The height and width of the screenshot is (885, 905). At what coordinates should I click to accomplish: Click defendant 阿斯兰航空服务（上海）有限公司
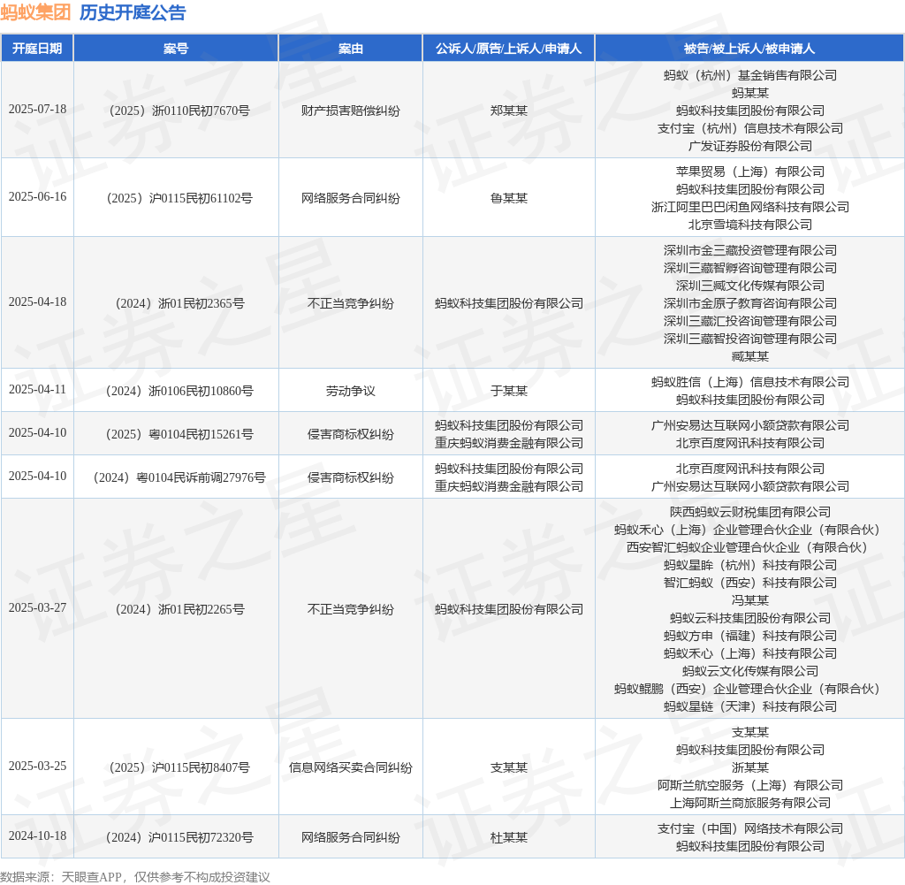click(x=749, y=785)
